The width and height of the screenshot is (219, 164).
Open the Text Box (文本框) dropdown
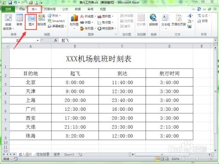click(165, 22)
